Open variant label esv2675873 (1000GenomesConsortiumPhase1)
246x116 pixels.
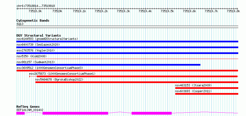click(x=62, y=74)
